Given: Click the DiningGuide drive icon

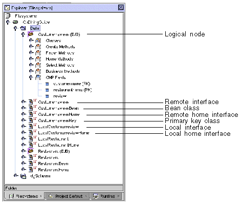Looking at the screenshot, I should pos(15,22).
